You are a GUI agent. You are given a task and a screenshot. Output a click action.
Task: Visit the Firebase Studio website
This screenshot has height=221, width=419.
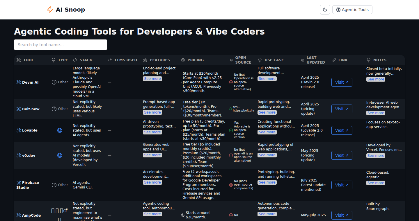coord(342,185)
